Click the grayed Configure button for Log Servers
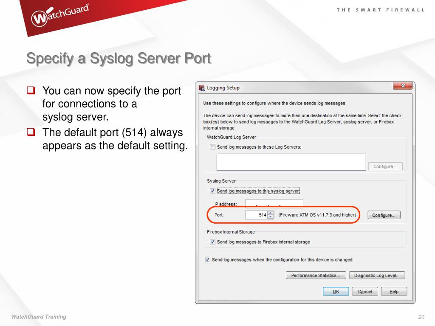The width and height of the screenshot is (435, 326). [385, 166]
